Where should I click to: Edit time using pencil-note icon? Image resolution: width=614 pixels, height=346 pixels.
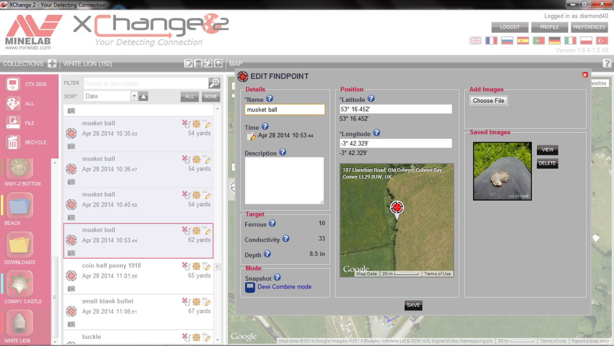tap(251, 136)
